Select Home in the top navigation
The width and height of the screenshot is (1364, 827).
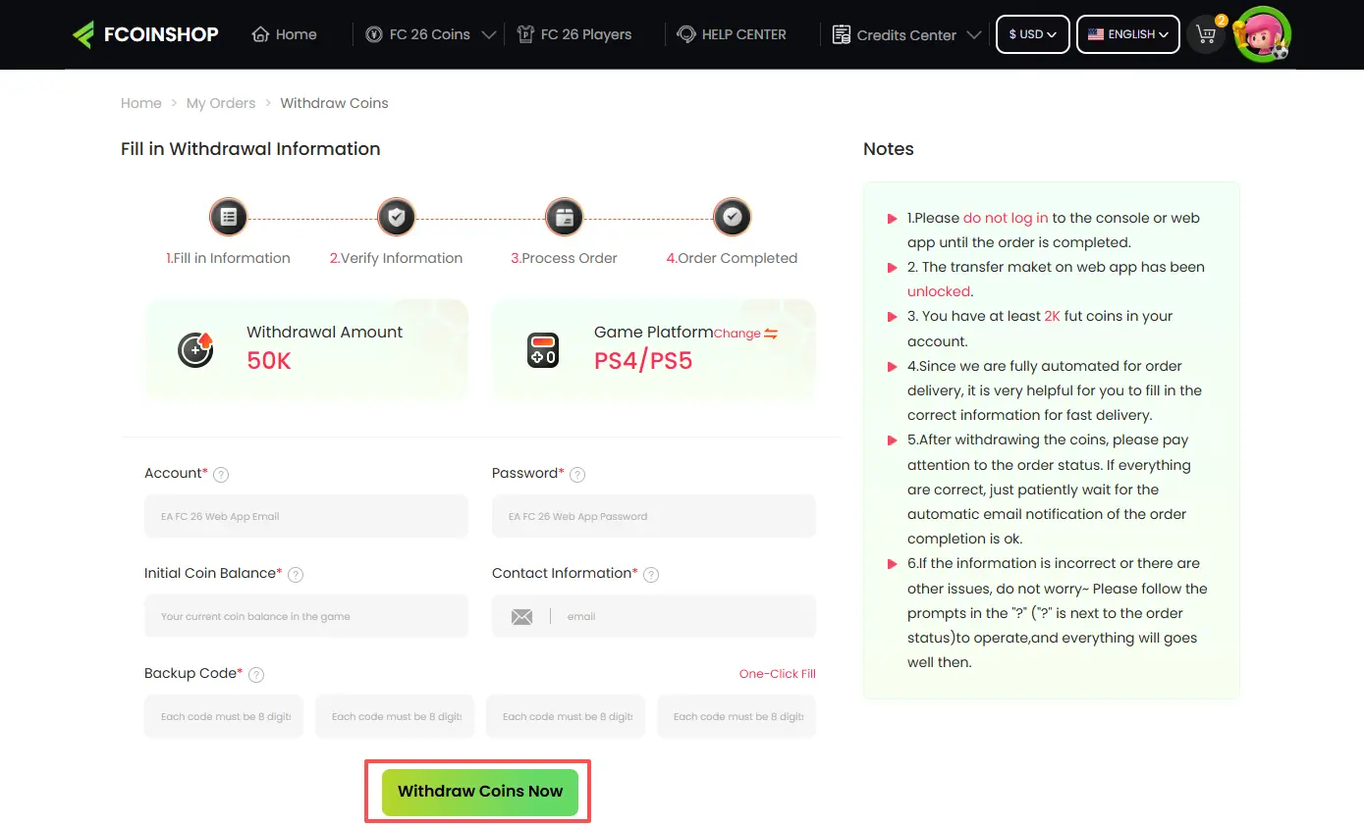coord(283,33)
